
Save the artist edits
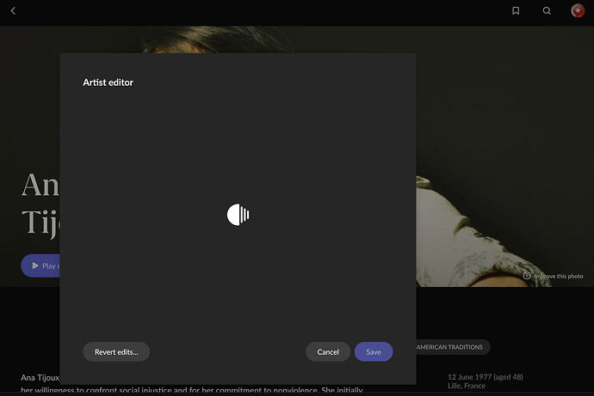(374, 352)
